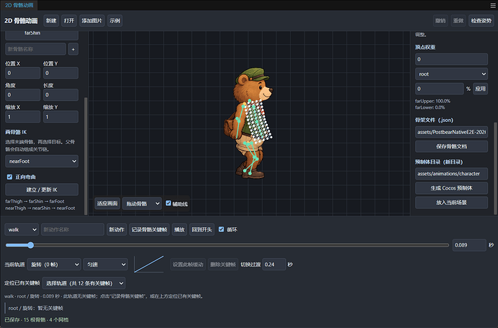Click the 保存骨骼文档 button
The height and width of the screenshot is (328, 498).
(x=451, y=146)
